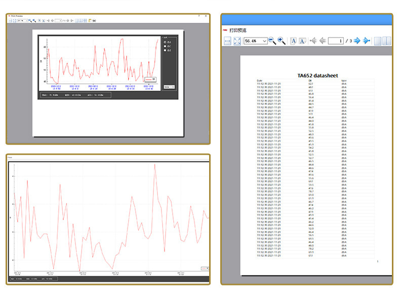Image resolution: width=400 pixels, height=294 pixels.
Task: Select the third weighting radio button
Action: coord(165,51)
